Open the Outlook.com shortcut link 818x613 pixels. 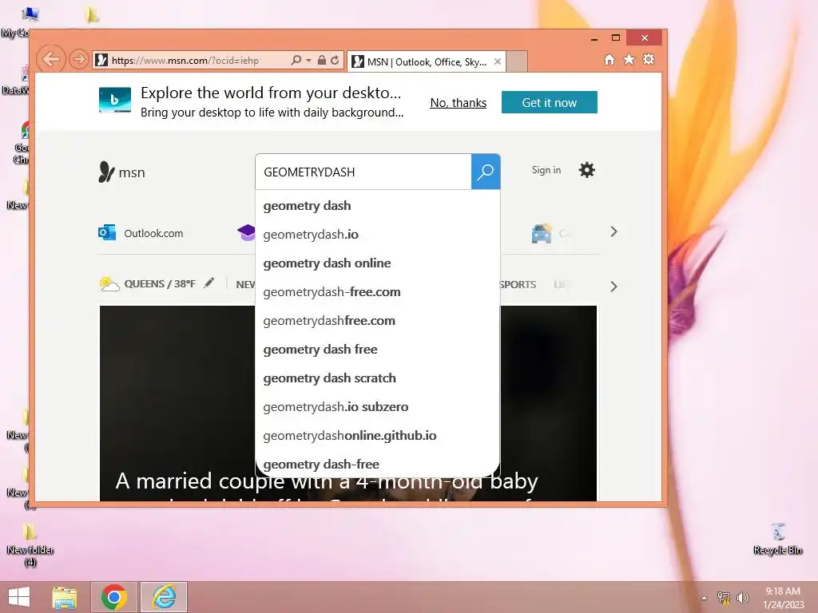click(153, 234)
